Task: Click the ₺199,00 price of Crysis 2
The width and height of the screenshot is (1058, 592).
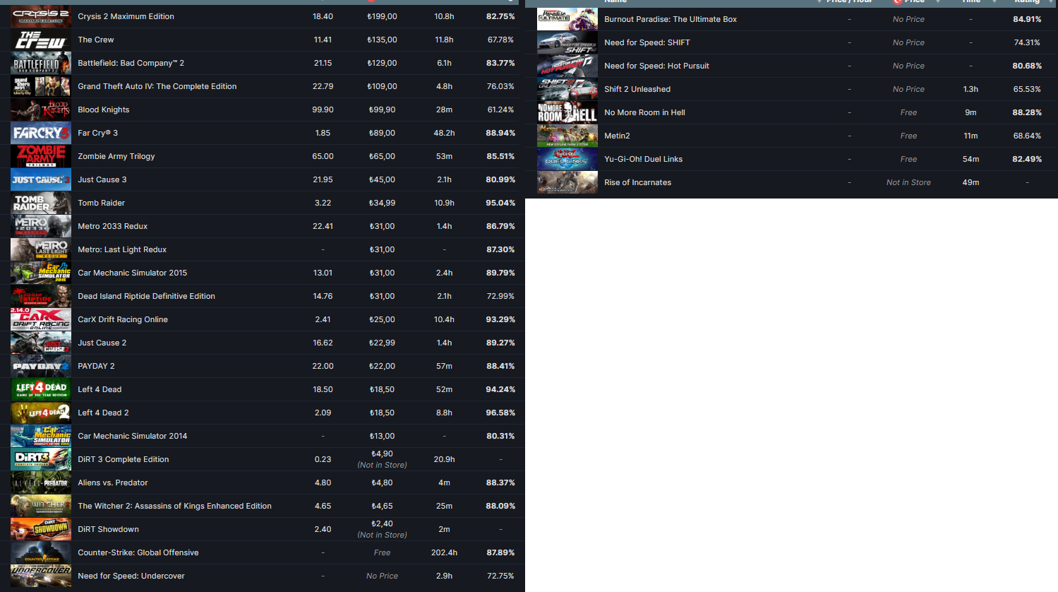Action: click(382, 16)
